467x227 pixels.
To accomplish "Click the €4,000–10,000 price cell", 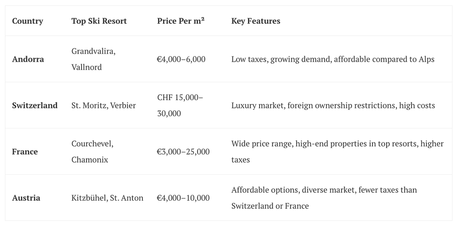I will tap(183, 198).
